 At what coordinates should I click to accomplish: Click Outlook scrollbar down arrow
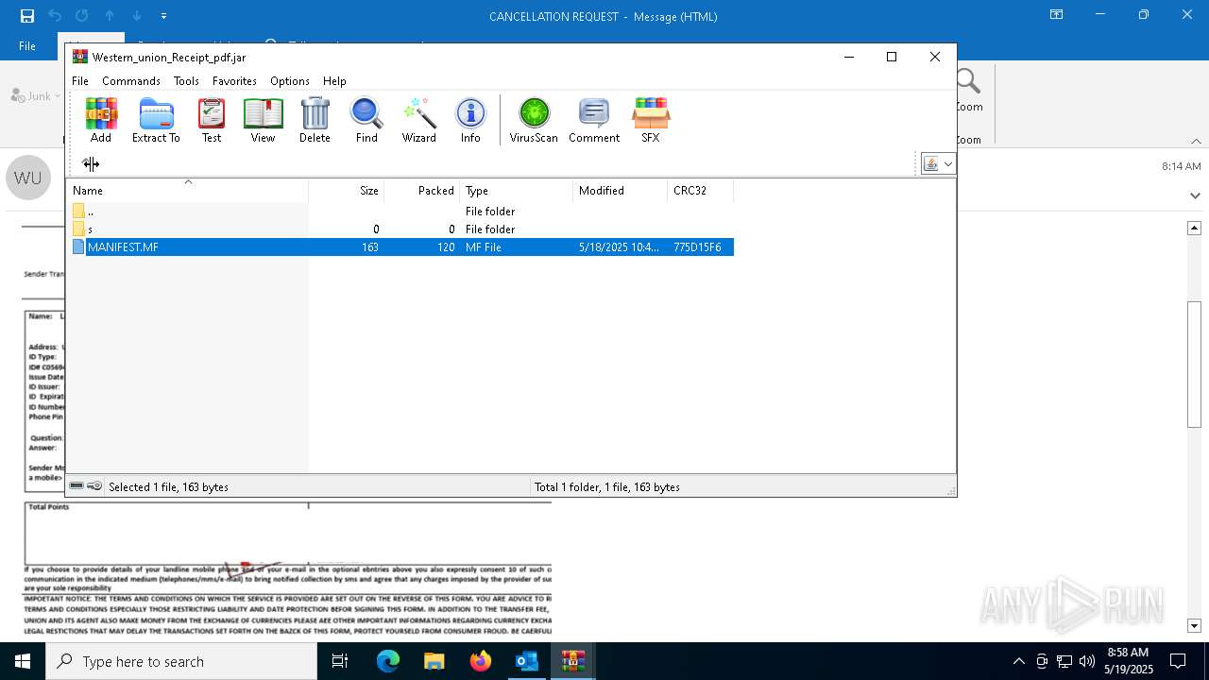click(1194, 625)
